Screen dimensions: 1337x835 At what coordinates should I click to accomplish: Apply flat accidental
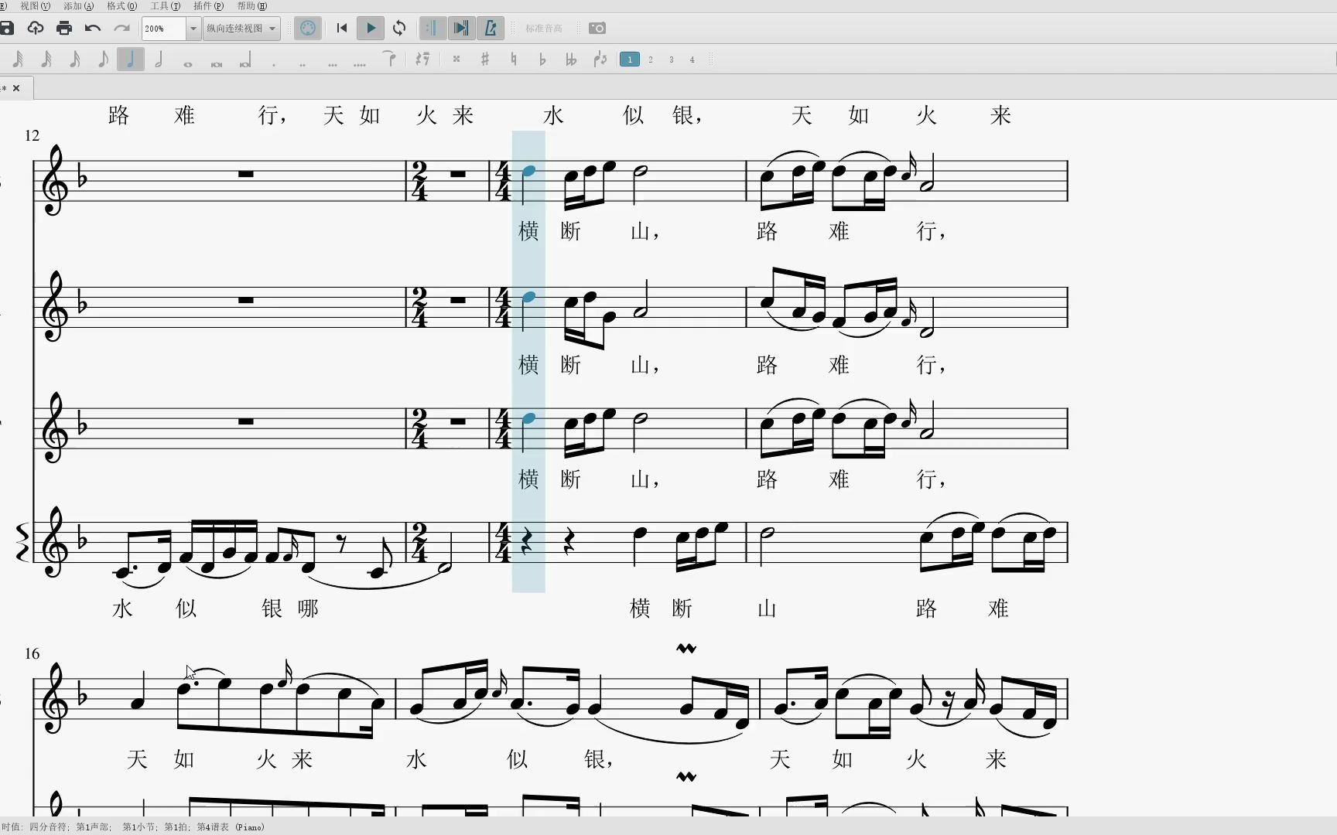click(x=542, y=60)
